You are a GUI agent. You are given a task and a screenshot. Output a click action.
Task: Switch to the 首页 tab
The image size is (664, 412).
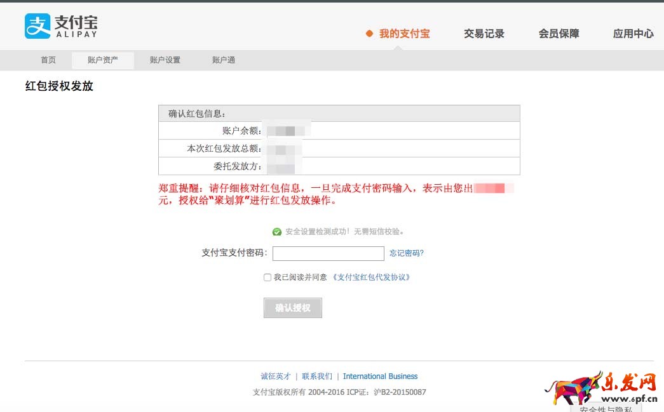[x=48, y=60]
